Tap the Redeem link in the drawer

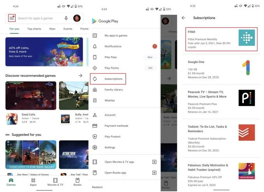pyautogui.click(x=97, y=187)
